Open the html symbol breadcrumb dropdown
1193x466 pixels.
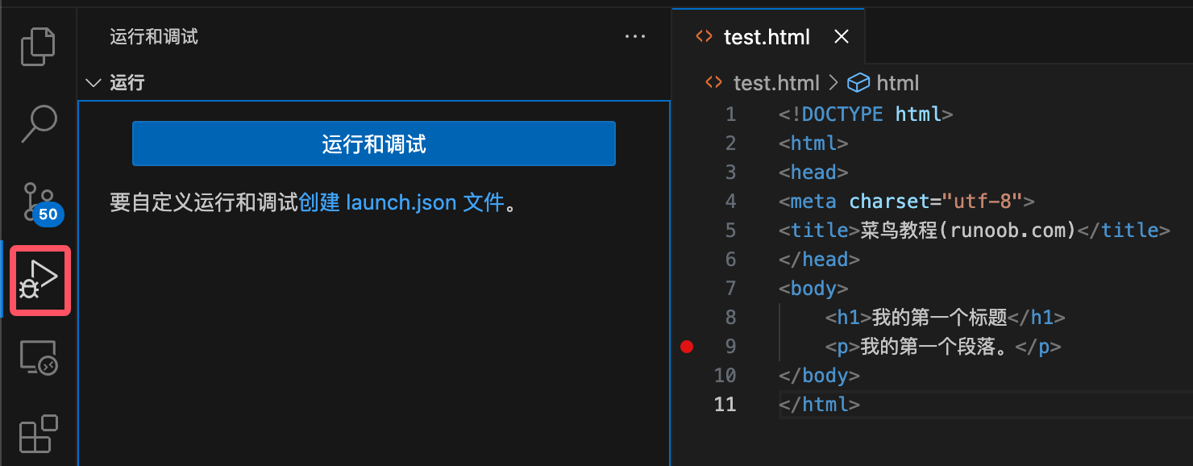click(897, 83)
